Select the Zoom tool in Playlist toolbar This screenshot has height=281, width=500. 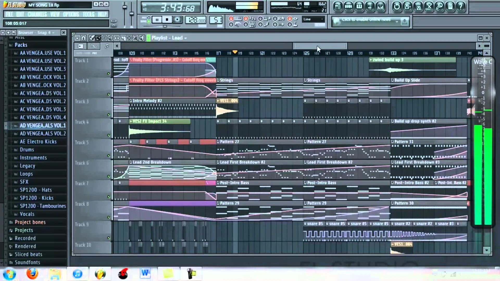135,38
